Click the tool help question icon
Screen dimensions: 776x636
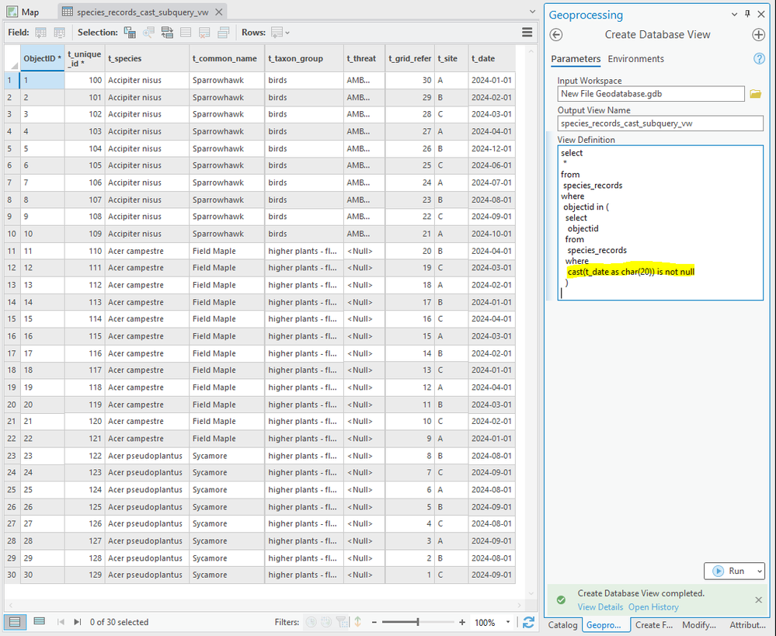(x=759, y=59)
